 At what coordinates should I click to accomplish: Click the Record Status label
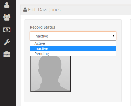pyautogui.click(x=43, y=27)
